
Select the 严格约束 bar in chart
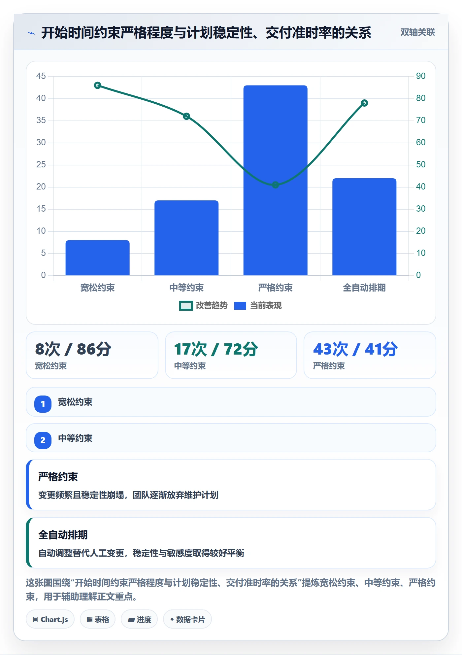[x=276, y=180]
